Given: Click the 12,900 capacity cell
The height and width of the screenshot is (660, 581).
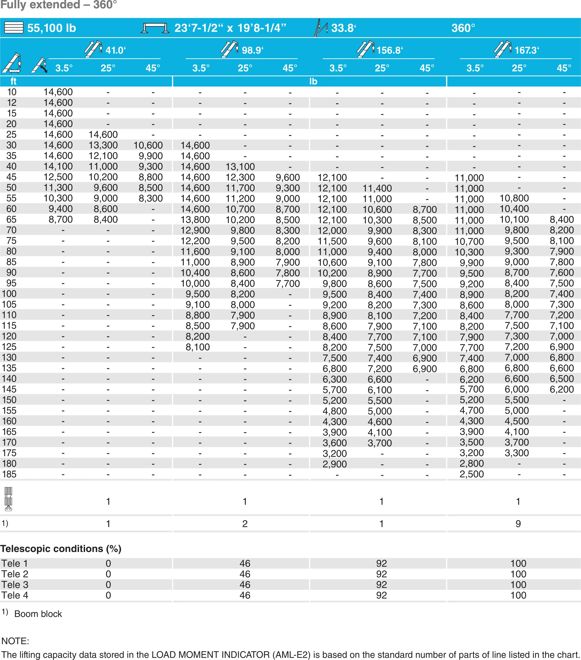Looking at the screenshot, I should click(x=195, y=231).
